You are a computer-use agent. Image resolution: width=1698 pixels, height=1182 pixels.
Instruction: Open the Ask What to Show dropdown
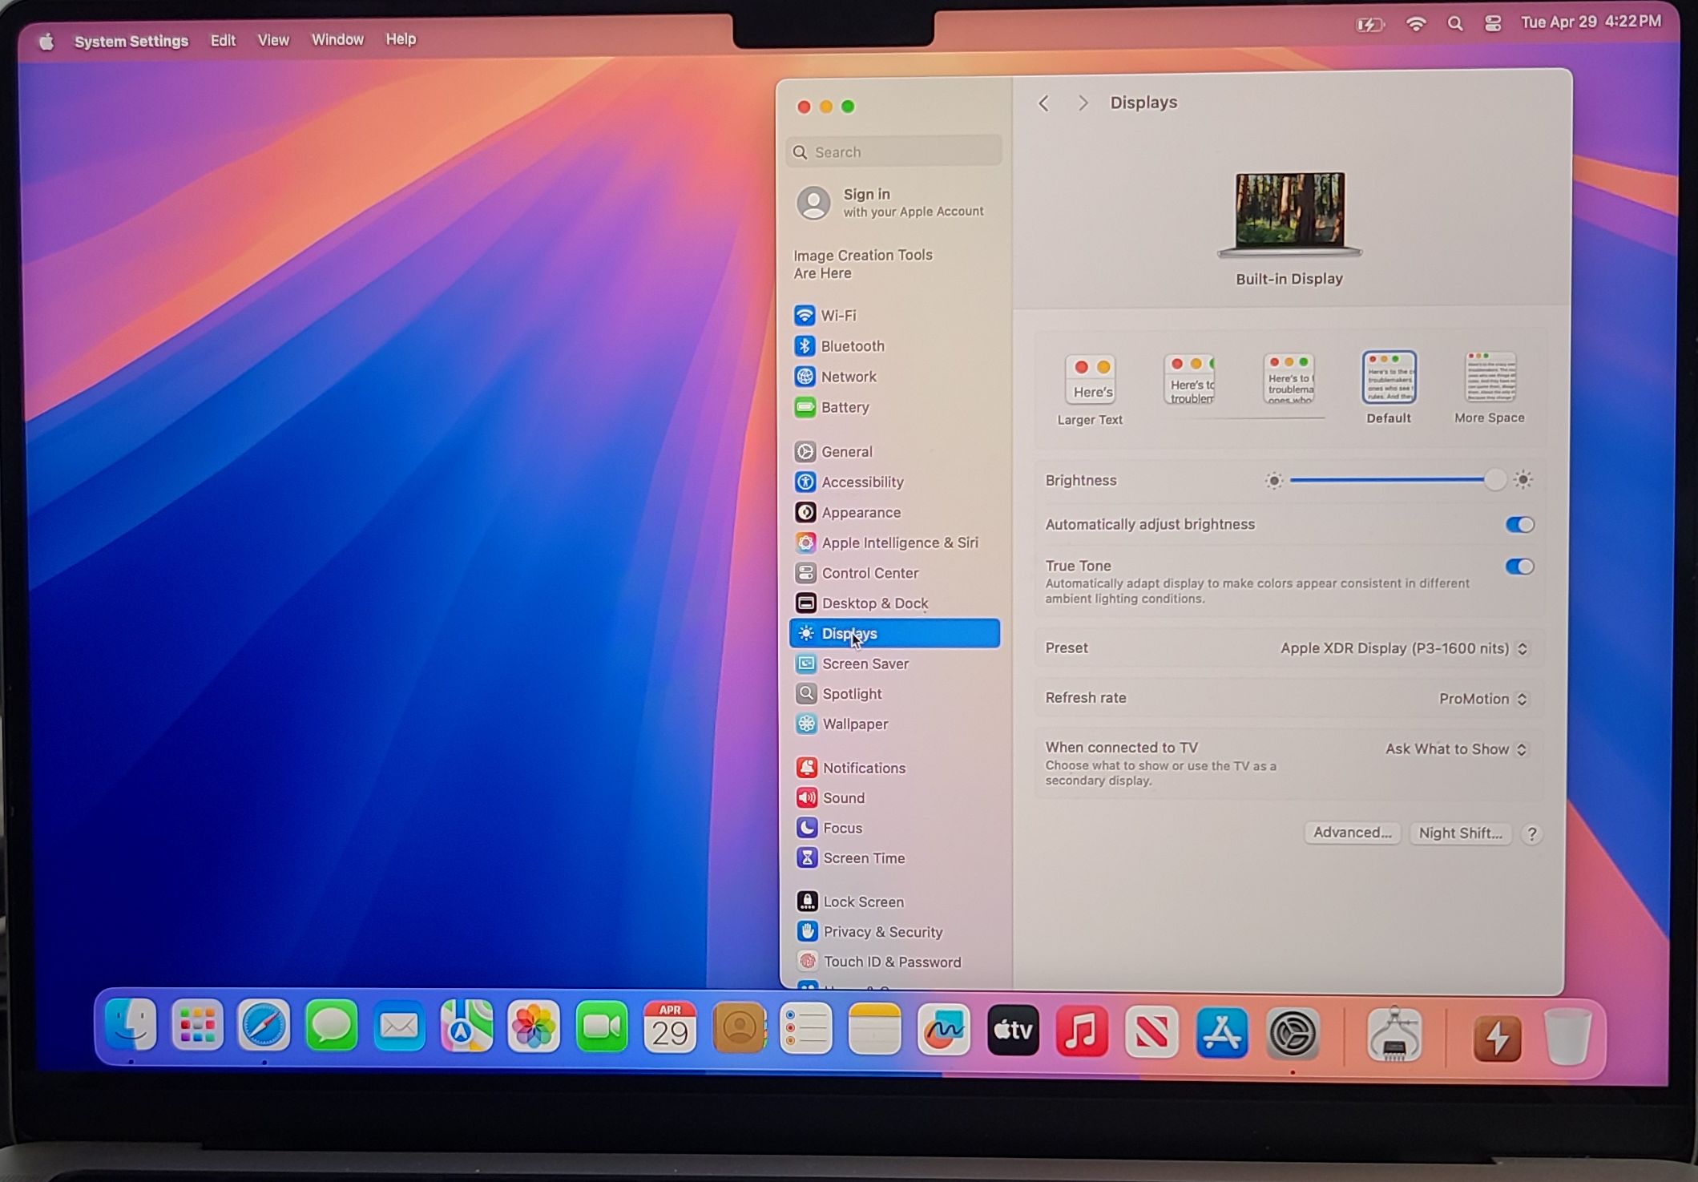coord(1456,749)
